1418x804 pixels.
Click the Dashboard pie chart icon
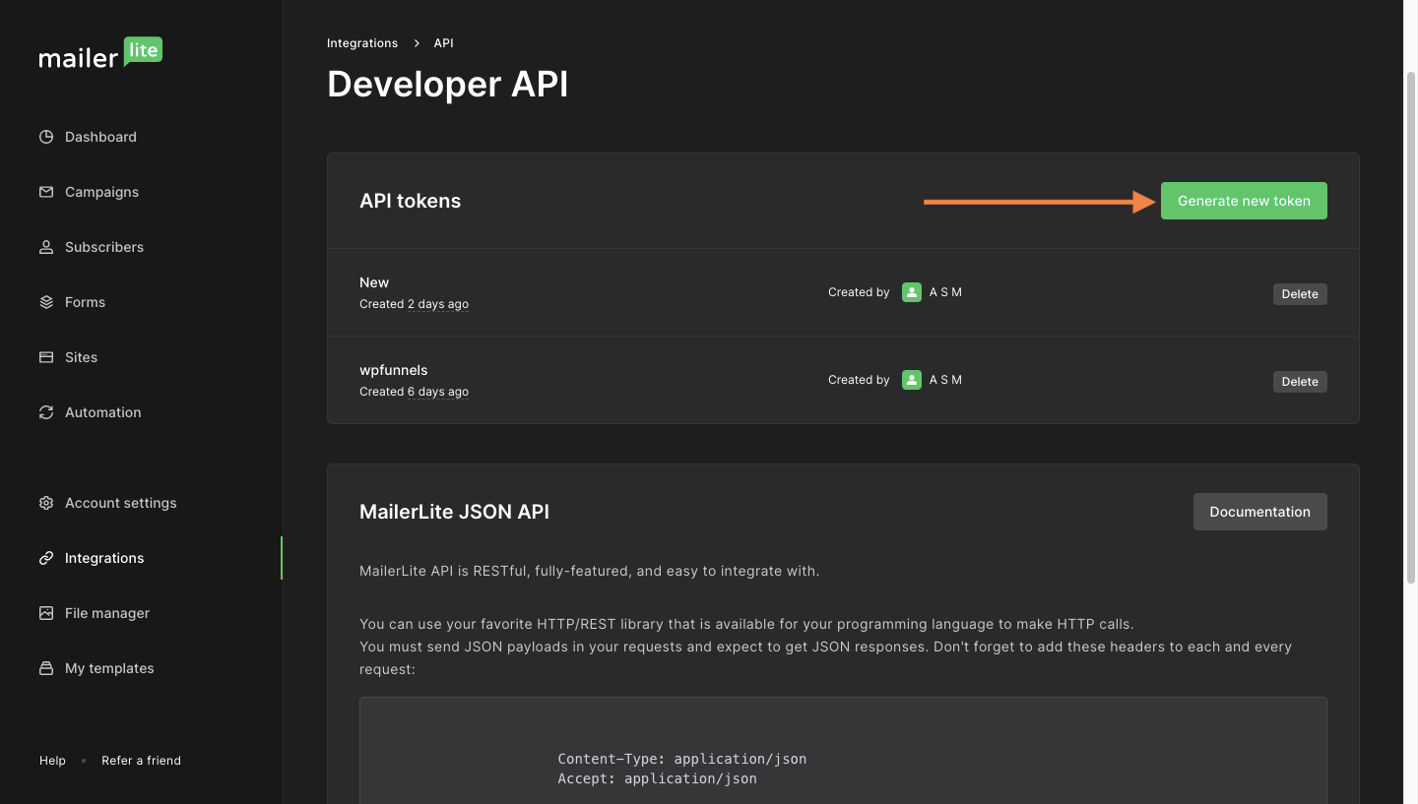tap(46, 137)
